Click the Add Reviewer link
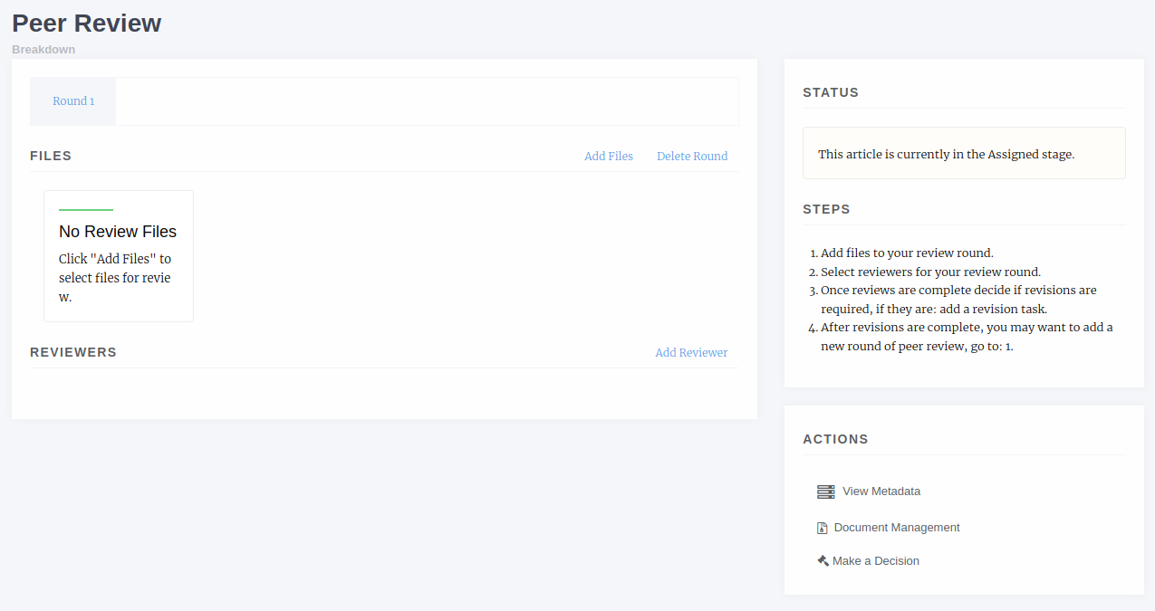This screenshot has width=1155, height=611. [691, 353]
